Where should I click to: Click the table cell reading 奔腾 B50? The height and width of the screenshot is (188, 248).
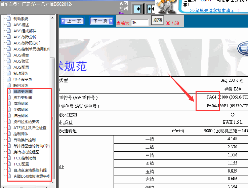(x=233, y=89)
